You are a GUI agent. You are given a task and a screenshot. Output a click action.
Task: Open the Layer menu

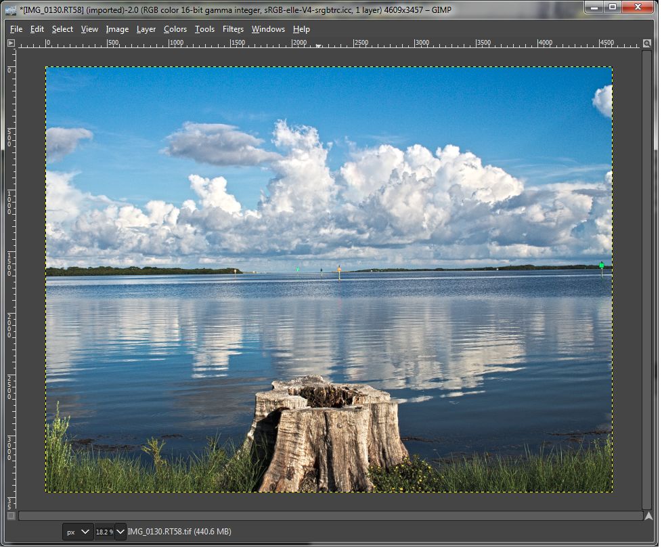pyautogui.click(x=146, y=29)
